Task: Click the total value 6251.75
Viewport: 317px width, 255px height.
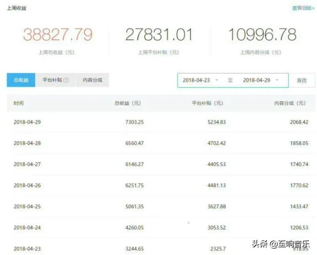Action: pos(134,185)
